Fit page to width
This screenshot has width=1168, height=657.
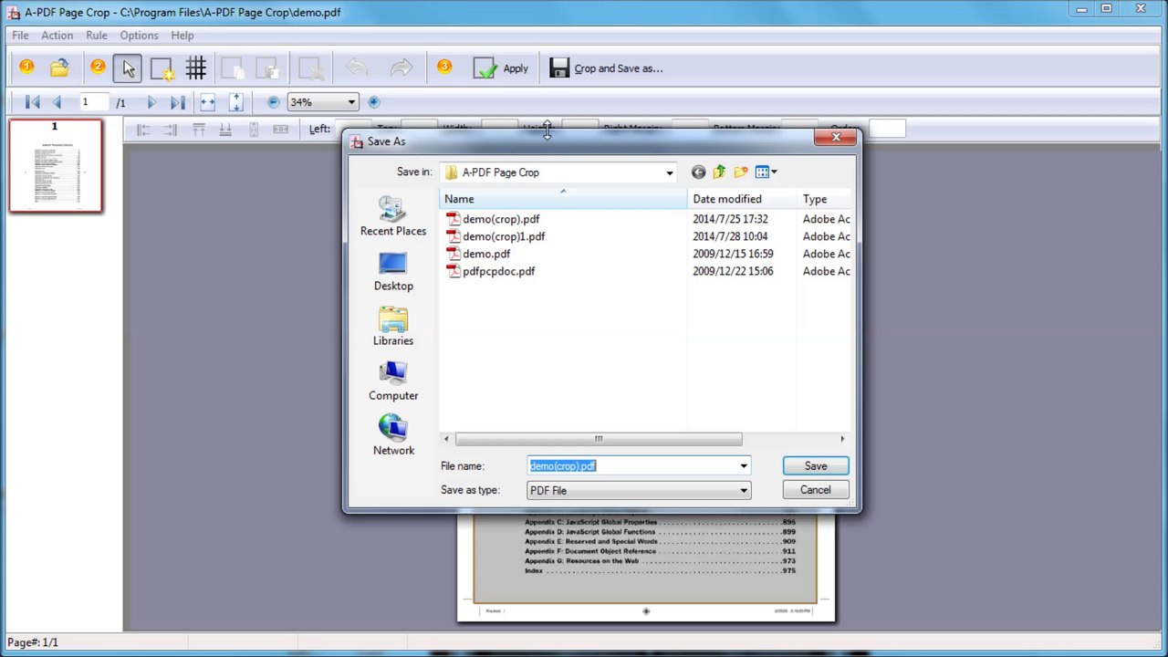(x=208, y=102)
